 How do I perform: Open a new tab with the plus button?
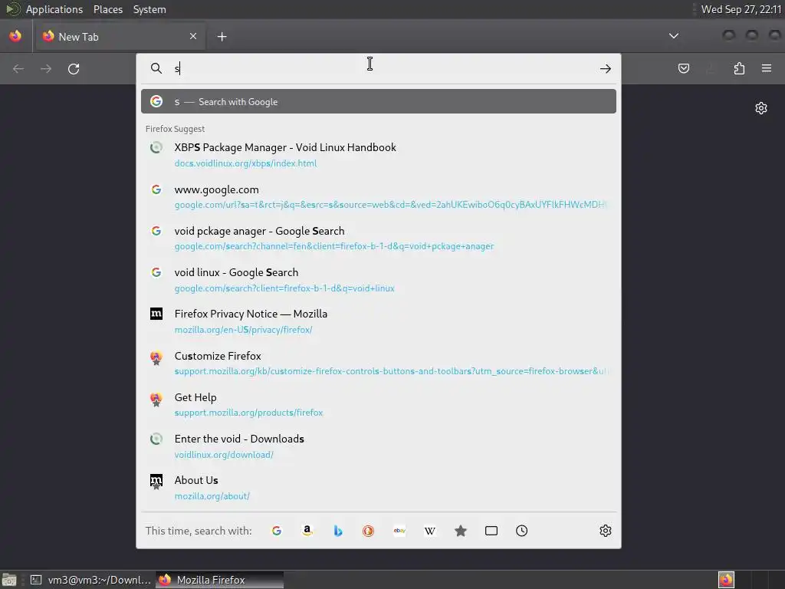(x=222, y=37)
